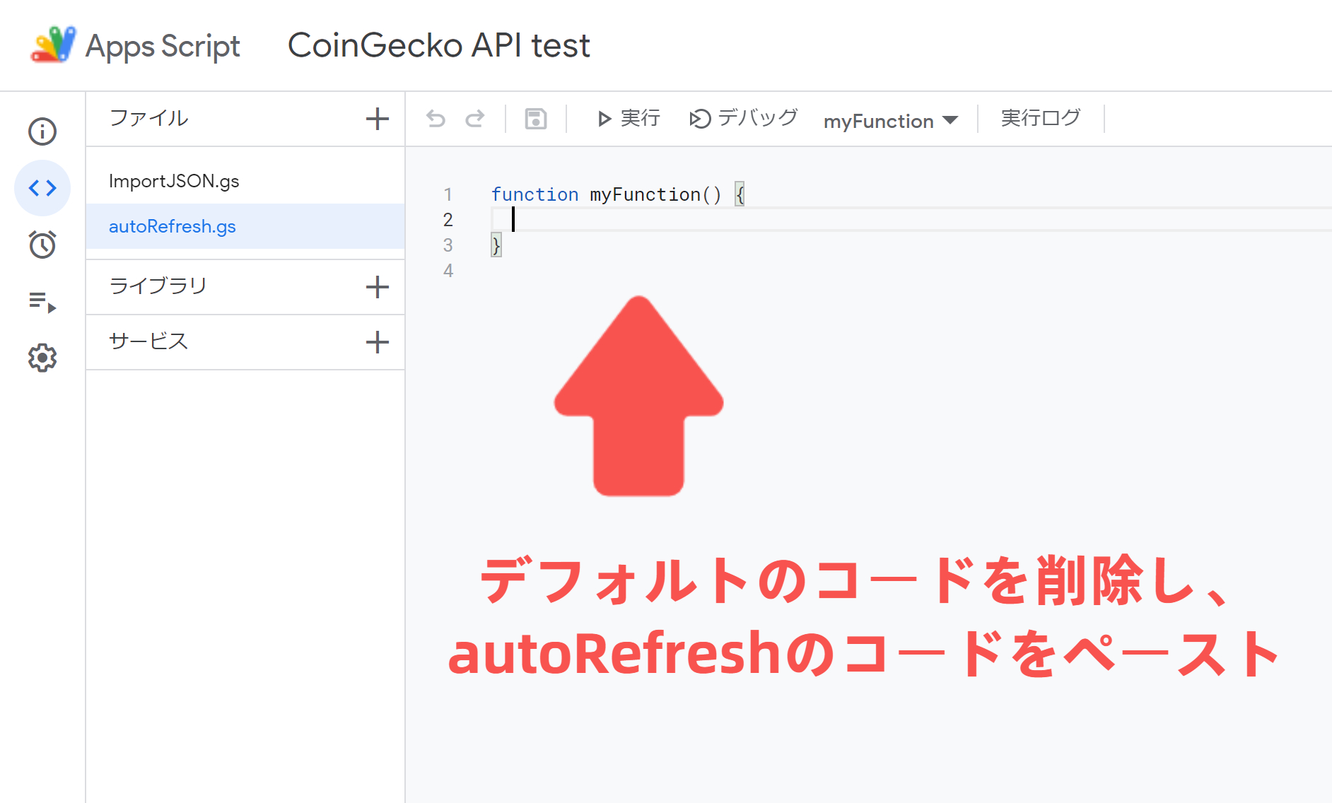Click the Undo arrow in the toolbar

438,119
